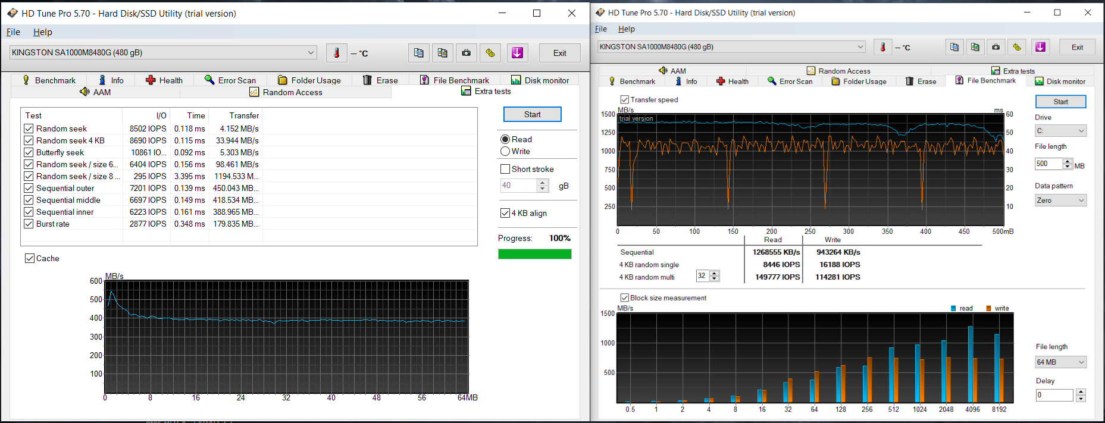Uncheck the Cache checkbox
Viewport: 1105px width, 423px height.
click(30, 258)
